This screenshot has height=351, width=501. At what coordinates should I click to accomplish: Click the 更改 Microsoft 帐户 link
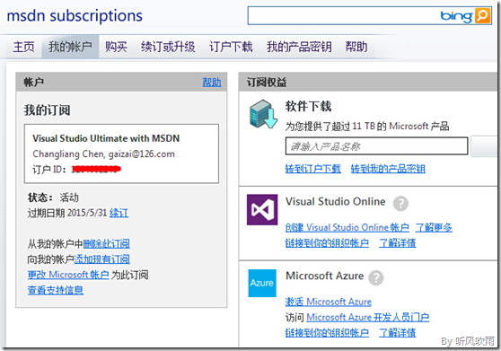[68, 275]
